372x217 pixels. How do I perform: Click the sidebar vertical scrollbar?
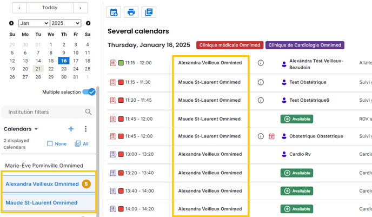98,152
